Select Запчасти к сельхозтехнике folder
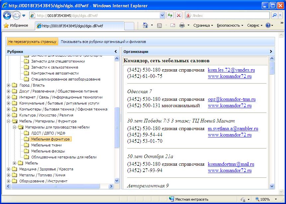The height and width of the screenshot is (204, 286). (x=54, y=67)
